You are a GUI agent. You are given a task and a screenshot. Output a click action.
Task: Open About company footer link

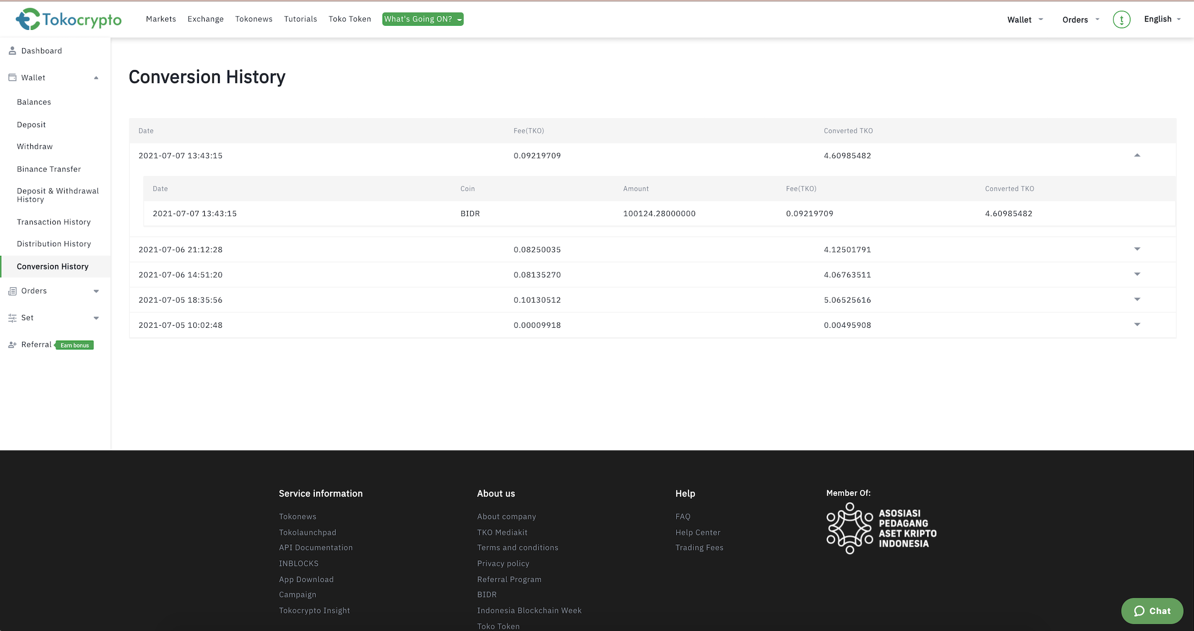pos(507,517)
